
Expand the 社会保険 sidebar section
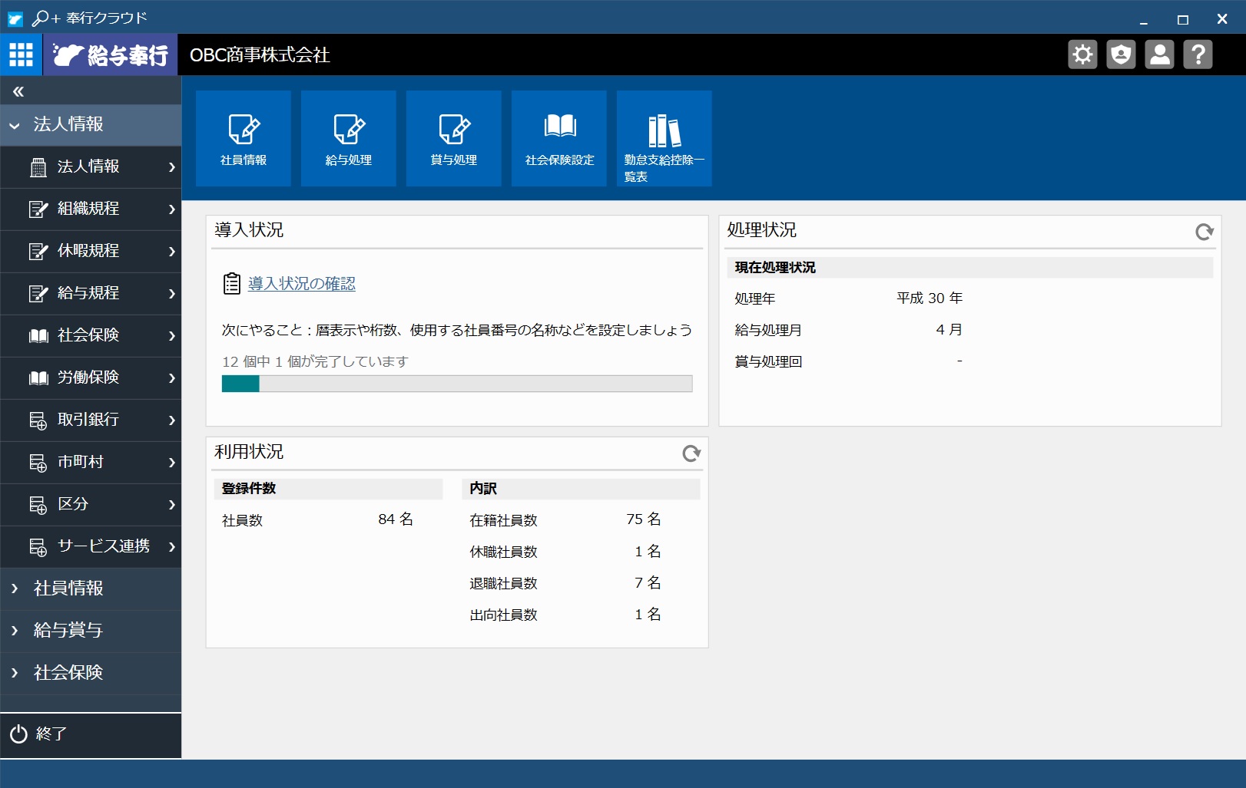click(91, 672)
